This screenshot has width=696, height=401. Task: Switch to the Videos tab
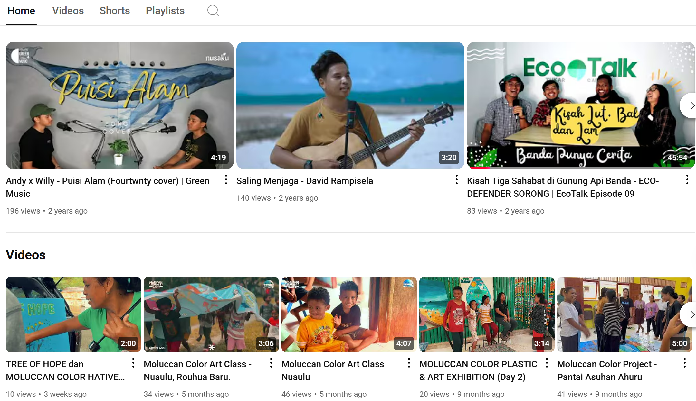[x=68, y=11]
